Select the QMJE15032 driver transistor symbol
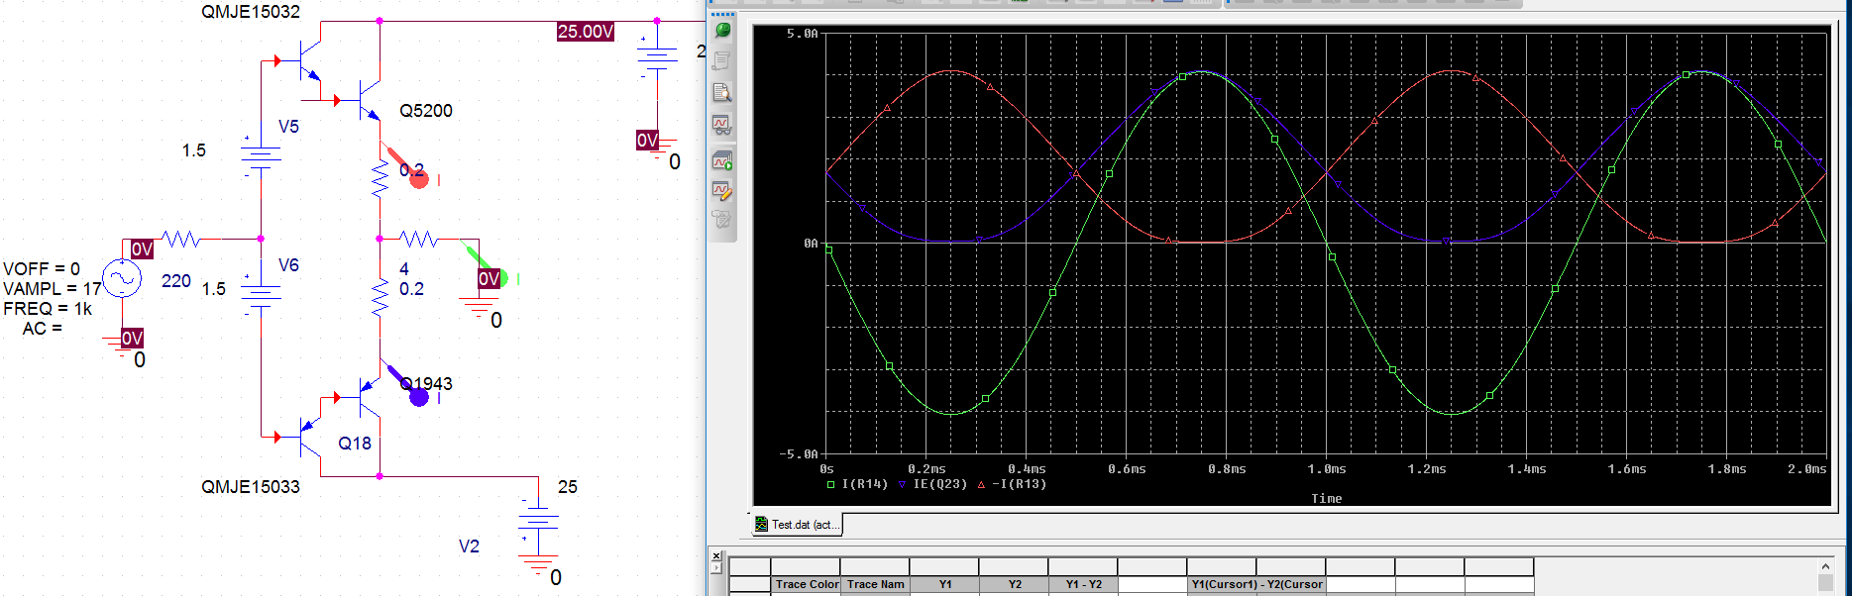The image size is (1852, 596). coord(309,61)
